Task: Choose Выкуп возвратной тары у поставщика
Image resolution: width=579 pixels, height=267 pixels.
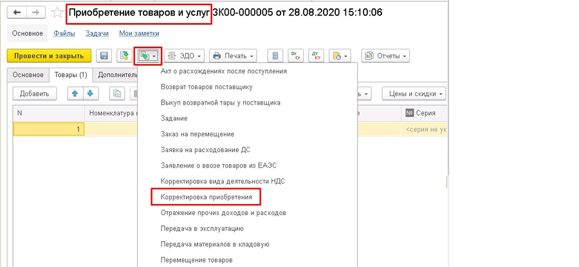Action: pos(221,103)
